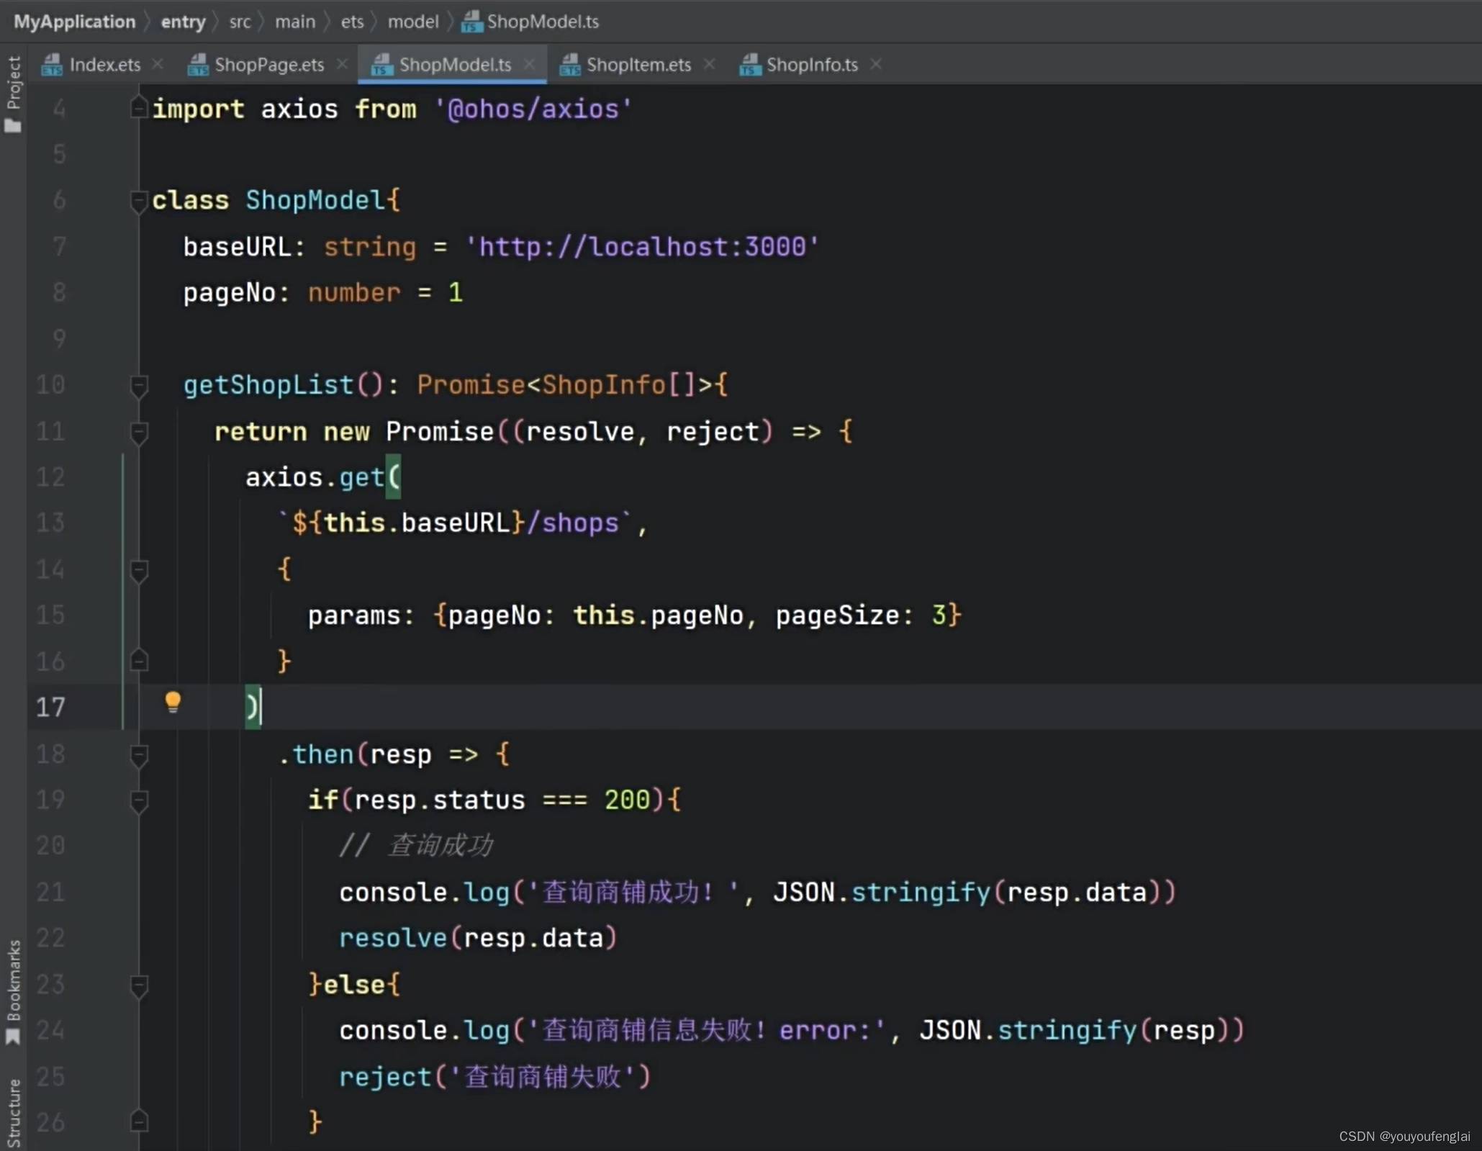Click line number 12 in the gutter
Screen dimensions: 1482x1151
click(x=51, y=477)
